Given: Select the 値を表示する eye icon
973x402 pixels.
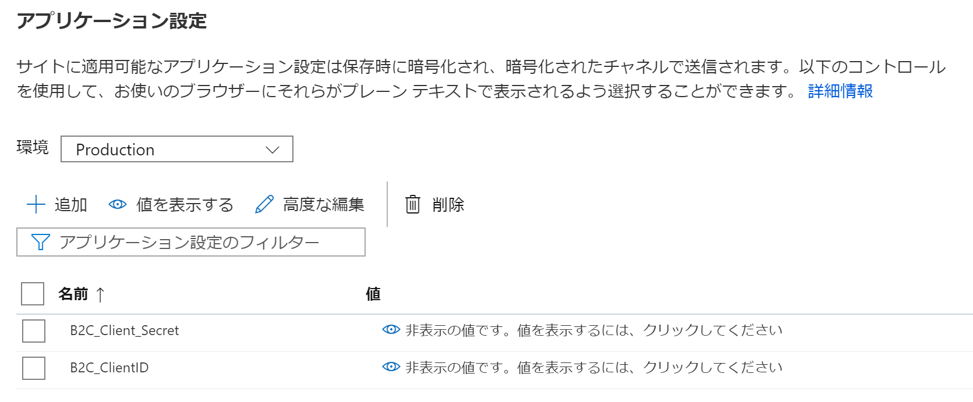Looking at the screenshot, I should pyautogui.click(x=118, y=204).
